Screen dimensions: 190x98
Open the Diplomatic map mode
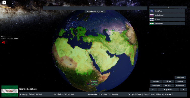click(180, 85)
